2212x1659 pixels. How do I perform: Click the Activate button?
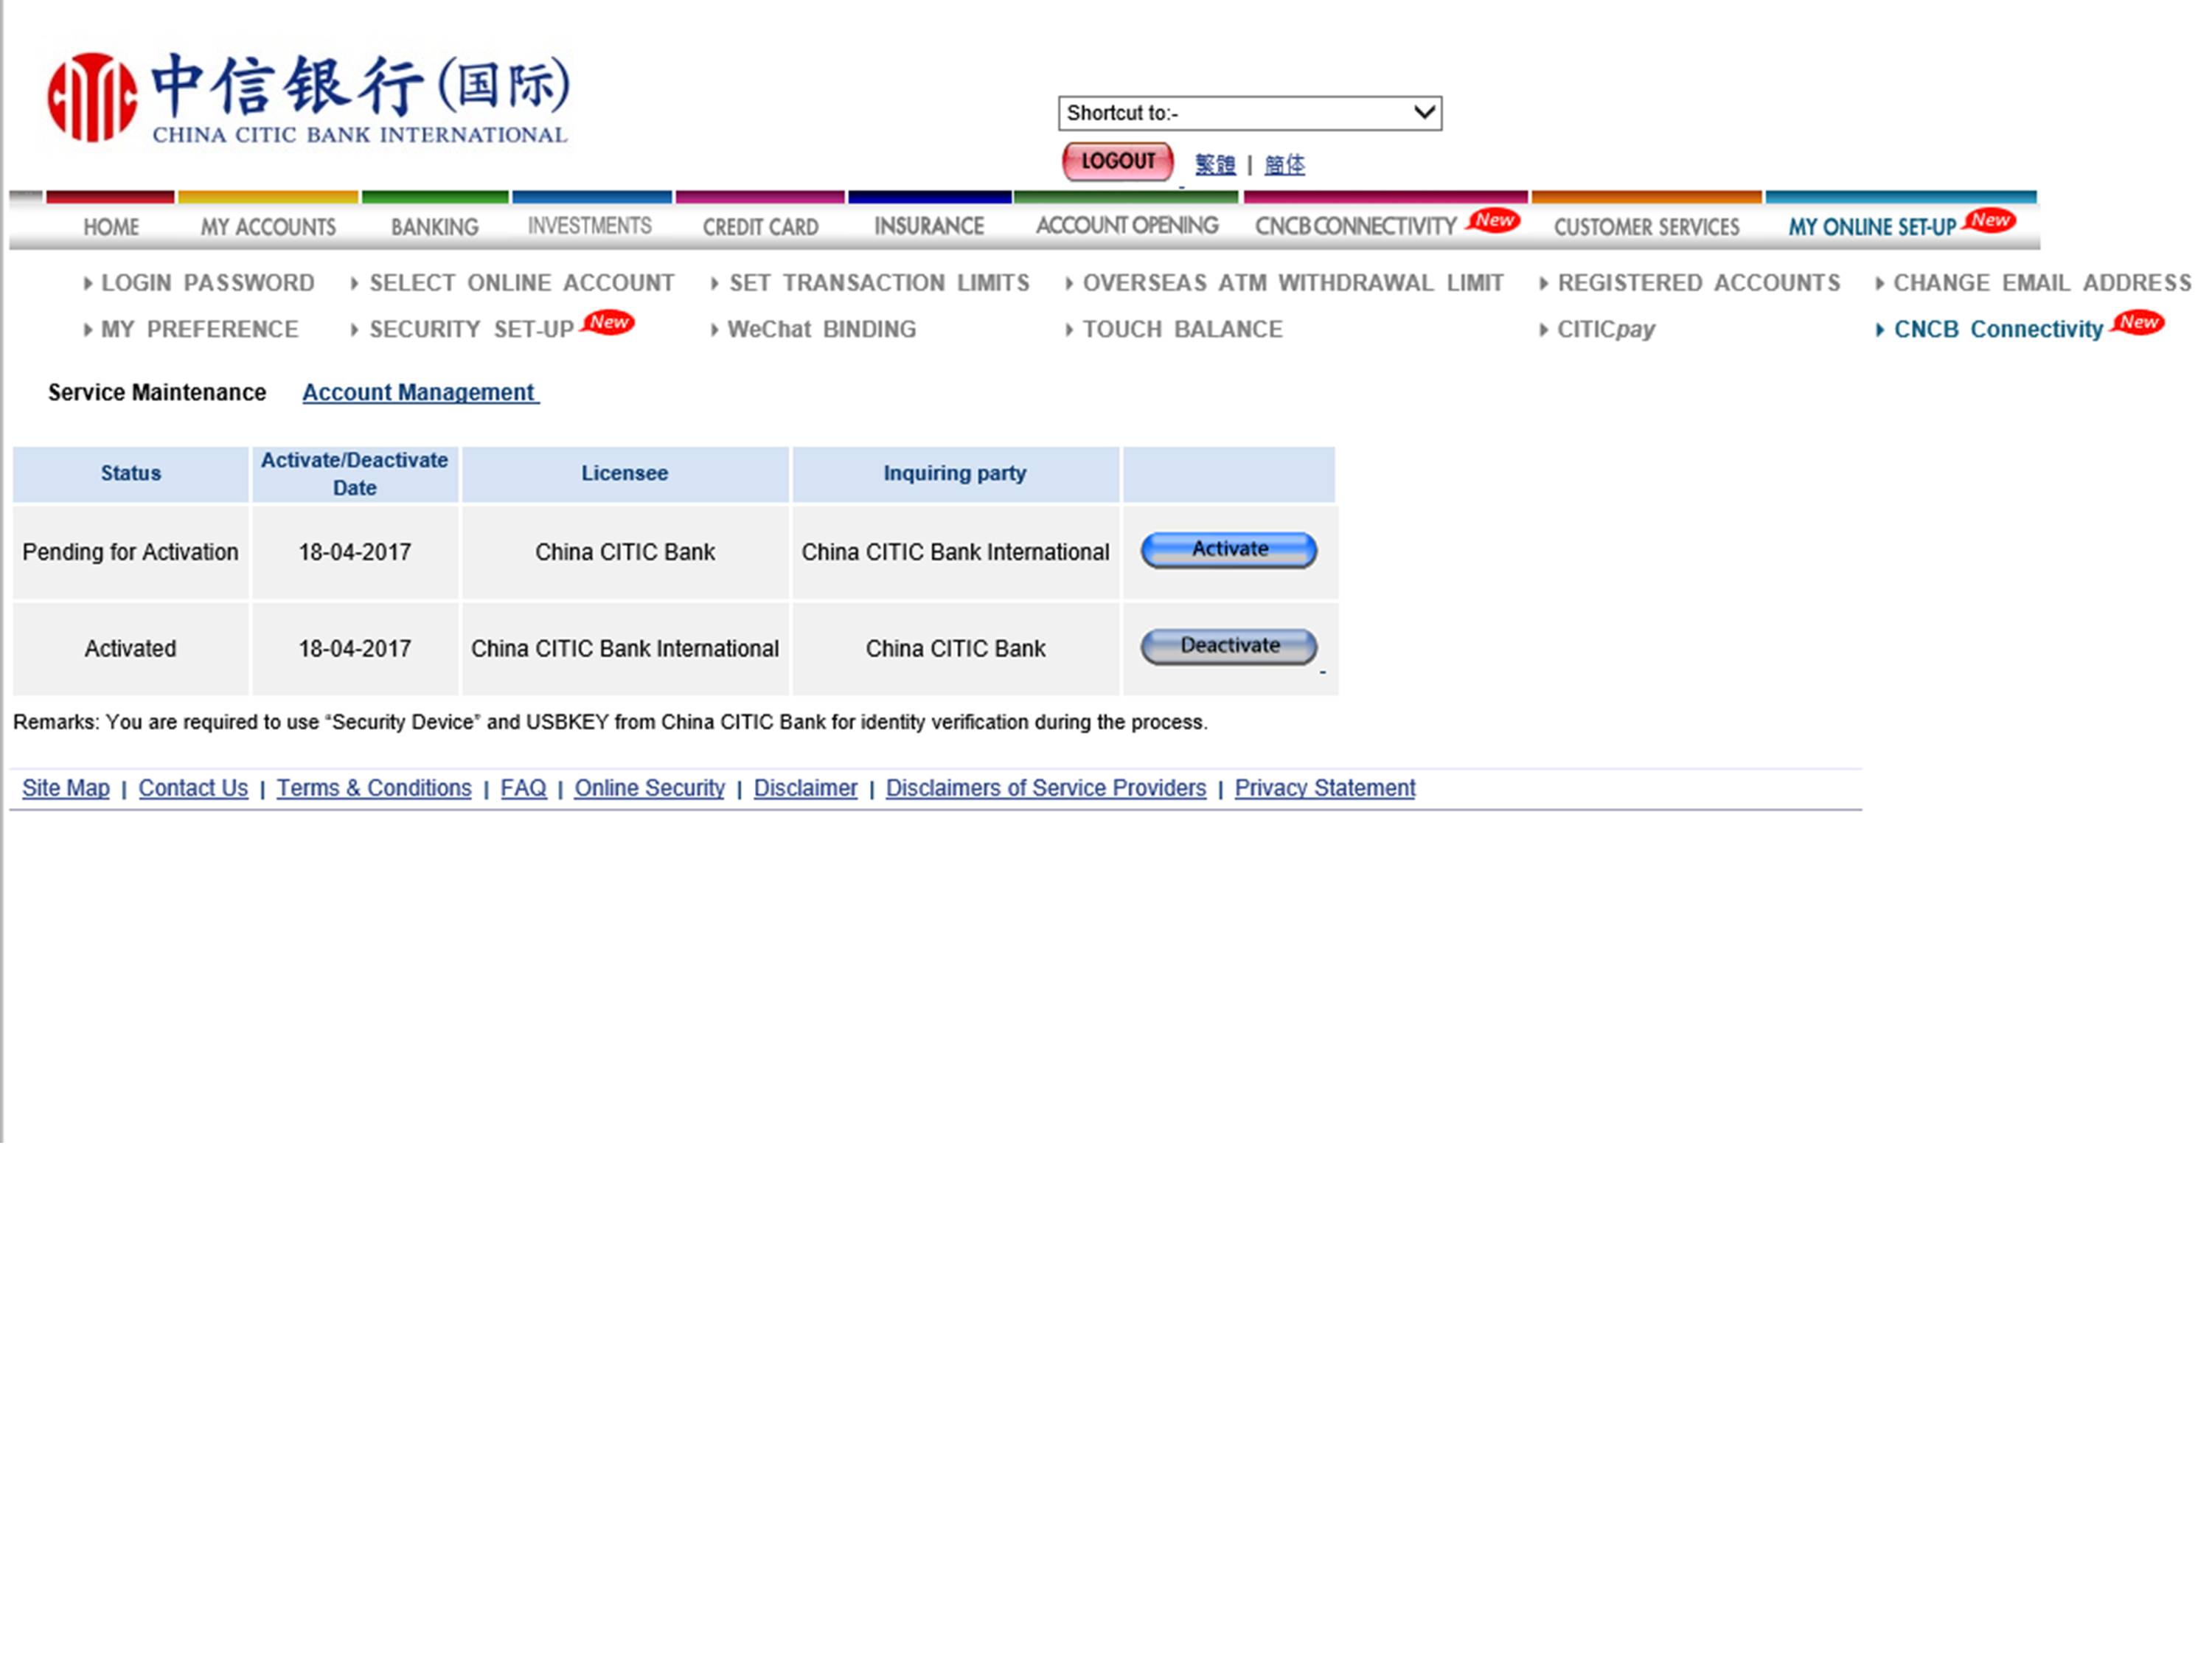click(1229, 550)
